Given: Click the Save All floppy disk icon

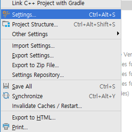Looking at the screenshot, I should point(6,86).
